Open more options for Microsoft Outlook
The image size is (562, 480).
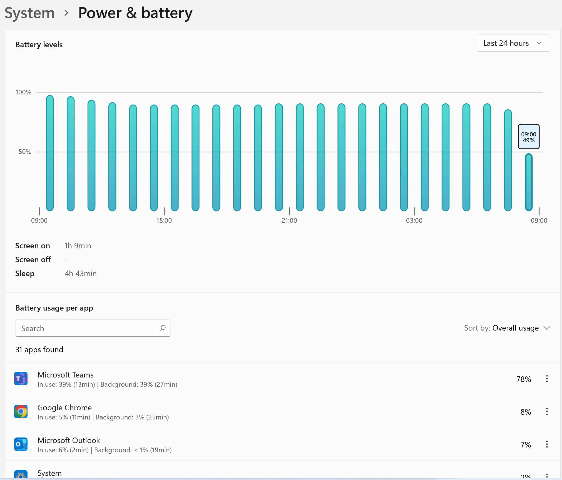pos(547,444)
